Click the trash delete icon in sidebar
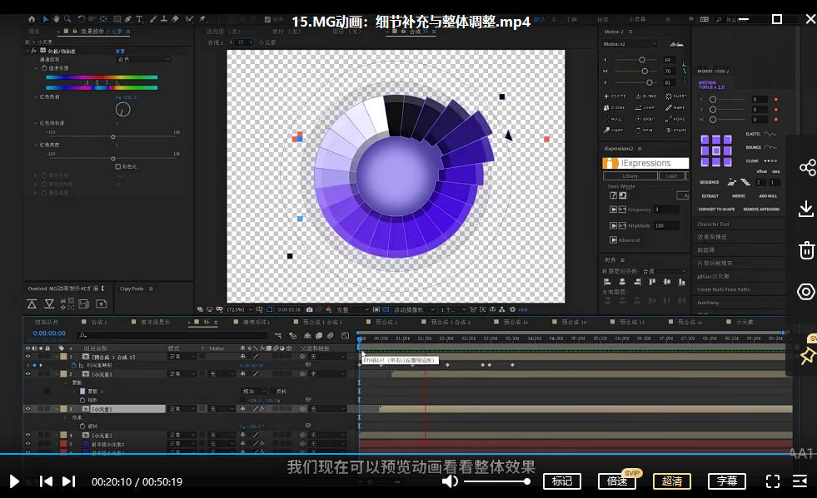The height and width of the screenshot is (498, 817). click(806, 250)
